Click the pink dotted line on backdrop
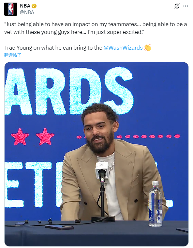The height and width of the screenshot is (248, 193). click(x=128, y=136)
